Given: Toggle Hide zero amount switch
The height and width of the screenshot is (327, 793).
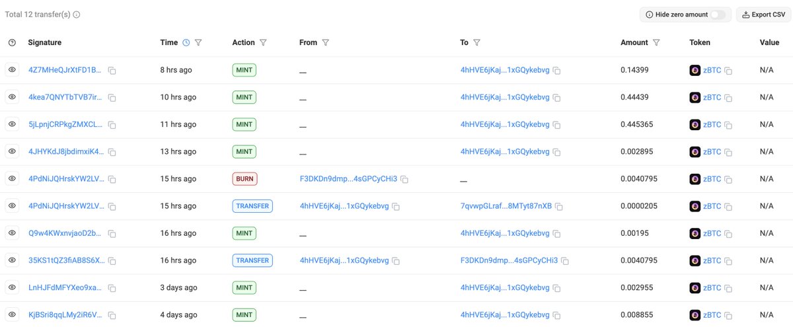Looking at the screenshot, I should click(718, 15).
